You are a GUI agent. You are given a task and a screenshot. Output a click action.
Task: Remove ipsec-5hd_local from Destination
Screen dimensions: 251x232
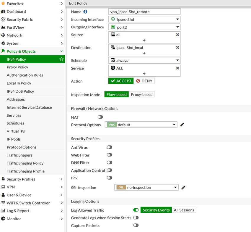177,47
